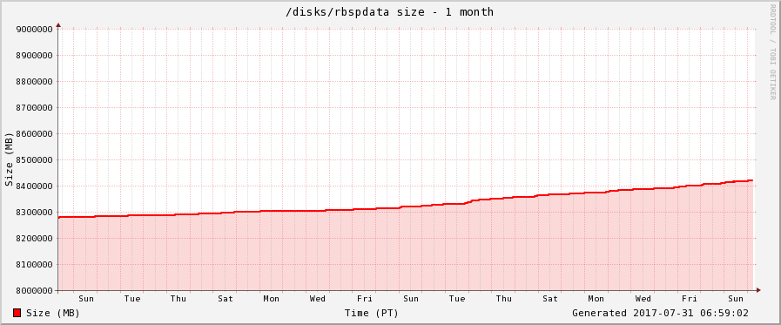
Task: Click the right end of the red data line
Action: point(751,180)
